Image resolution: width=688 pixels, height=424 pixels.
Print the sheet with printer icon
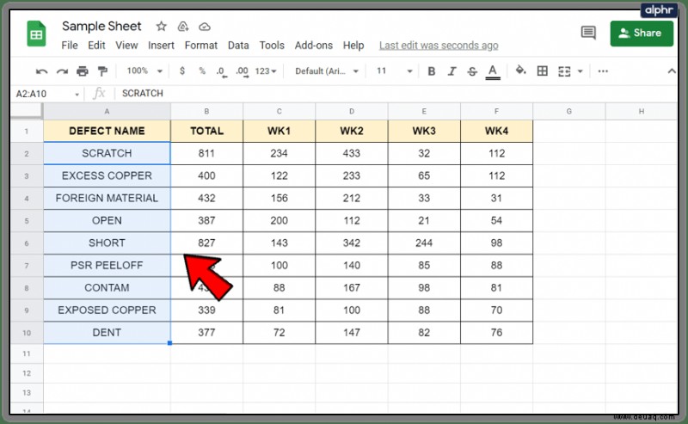tap(83, 71)
